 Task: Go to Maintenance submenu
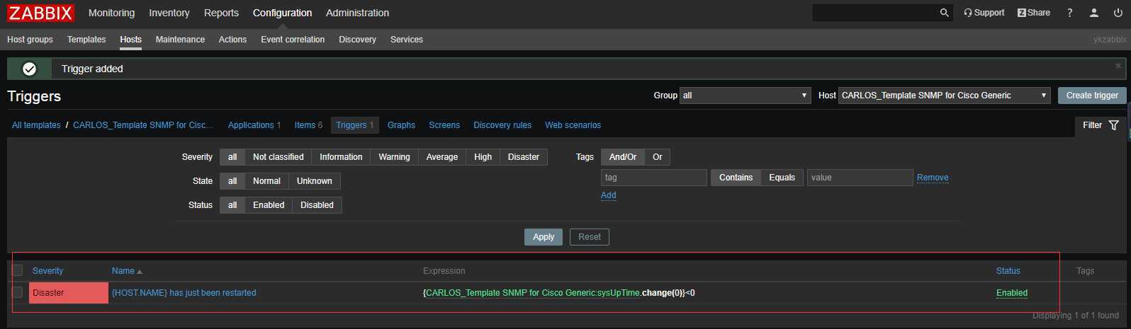[x=180, y=40]
